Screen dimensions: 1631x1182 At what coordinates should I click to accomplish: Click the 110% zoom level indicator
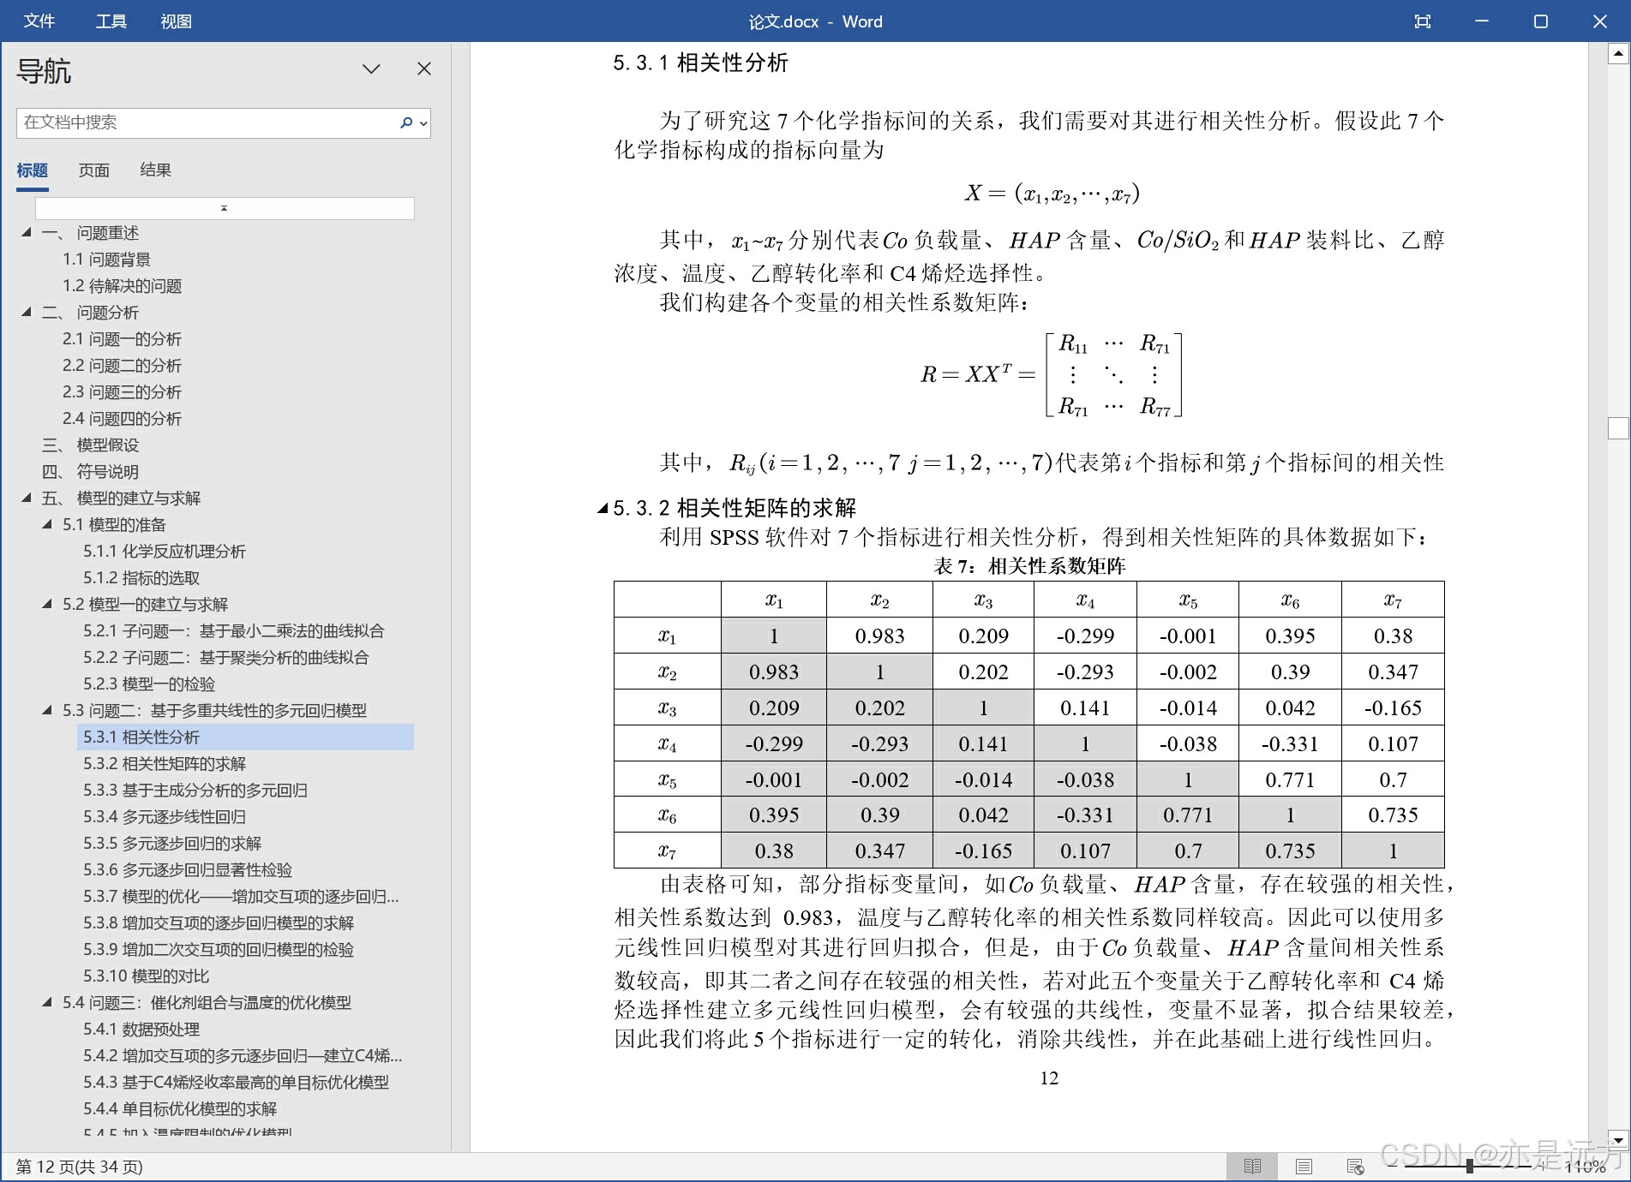(1585, 1167)
